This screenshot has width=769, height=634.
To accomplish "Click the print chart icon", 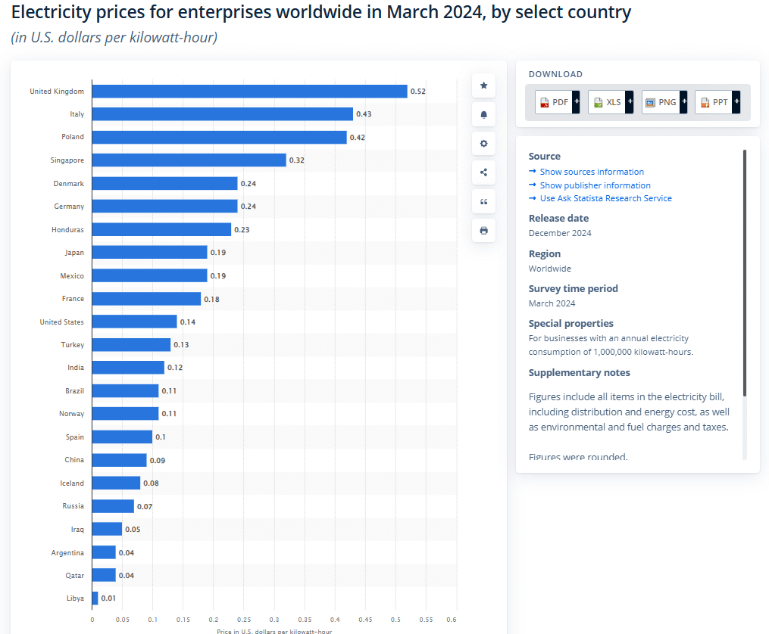I will tap(483, 231).
